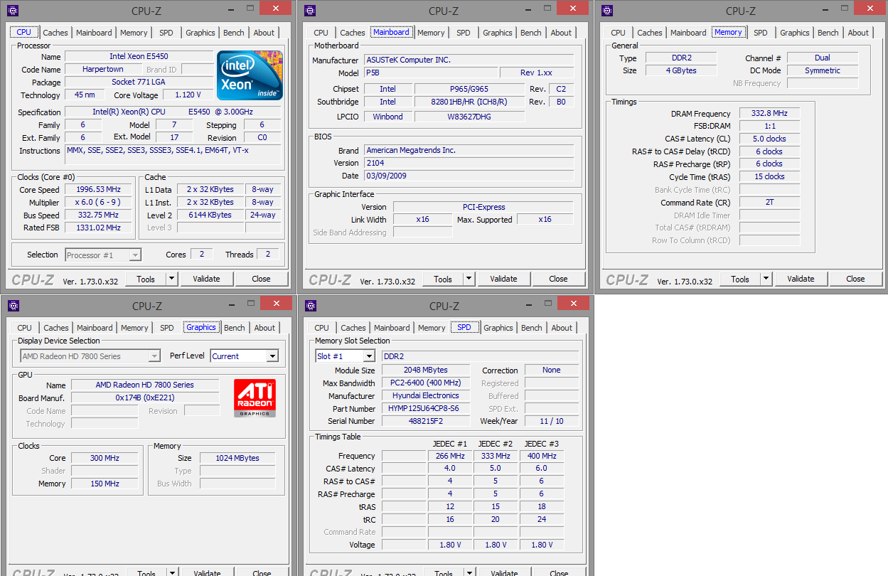Click the multiplier x 6.0 ( 6 - 9 ) value
Screen dimensions: 888x576
coord(98,203)
